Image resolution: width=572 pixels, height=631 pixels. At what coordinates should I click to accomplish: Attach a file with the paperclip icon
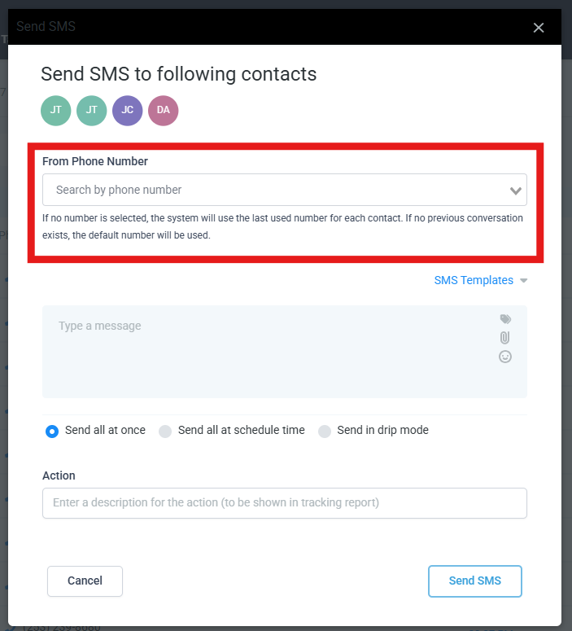tap(505, 337)
